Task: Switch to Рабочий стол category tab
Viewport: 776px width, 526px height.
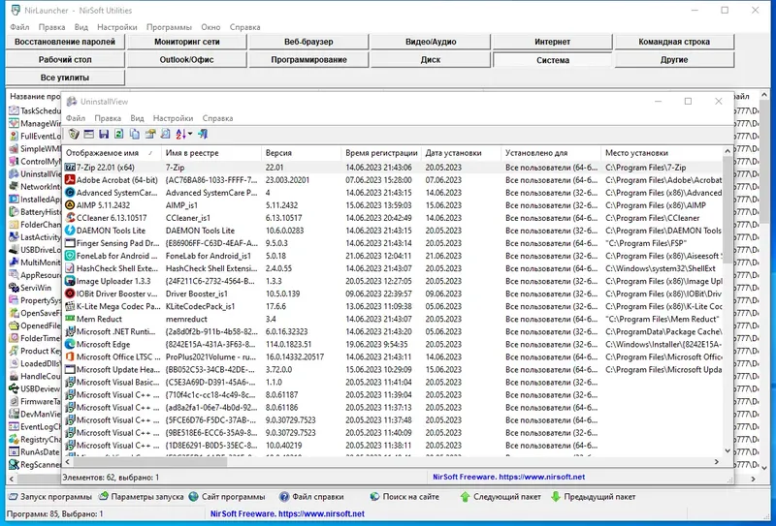Action: click(65, 60)
